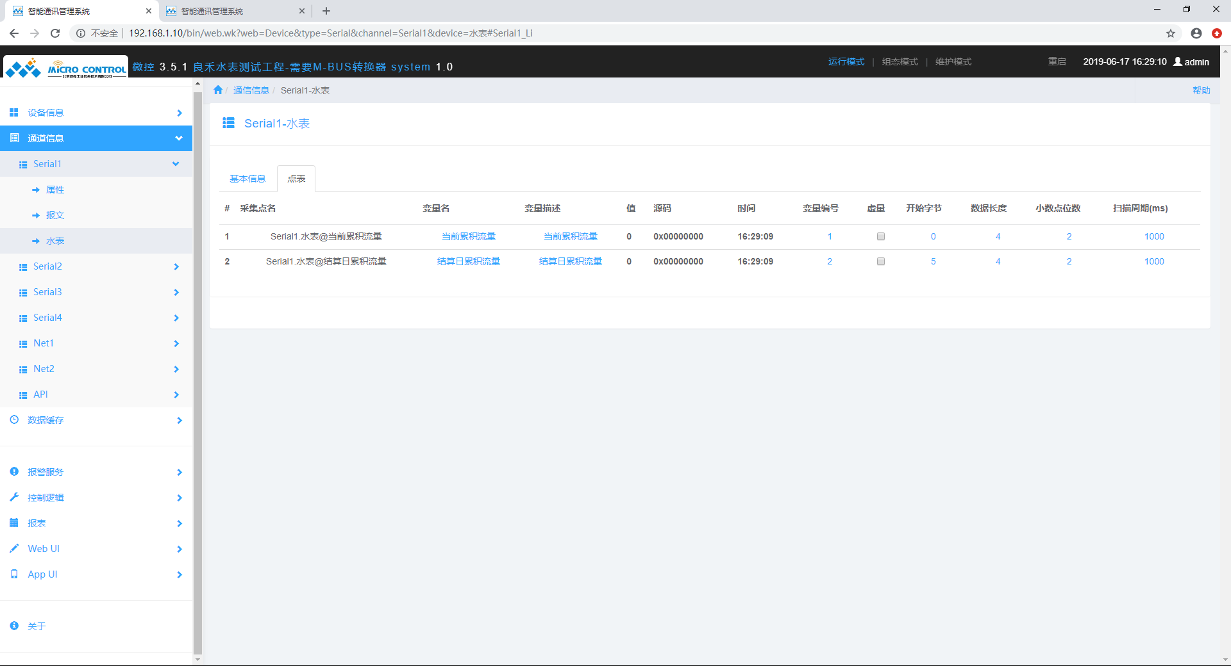This screenshot has height=666, width=1231.
Task: Click scan period 1000 for 当前累积流量 row
Action: (1154, 236)
